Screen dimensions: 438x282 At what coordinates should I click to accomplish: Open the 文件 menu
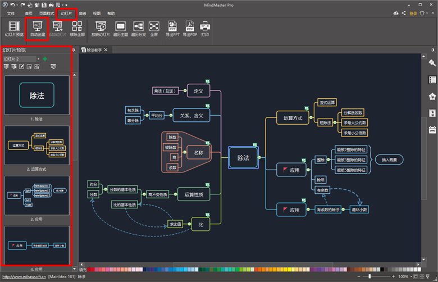[x=11, y=13]
